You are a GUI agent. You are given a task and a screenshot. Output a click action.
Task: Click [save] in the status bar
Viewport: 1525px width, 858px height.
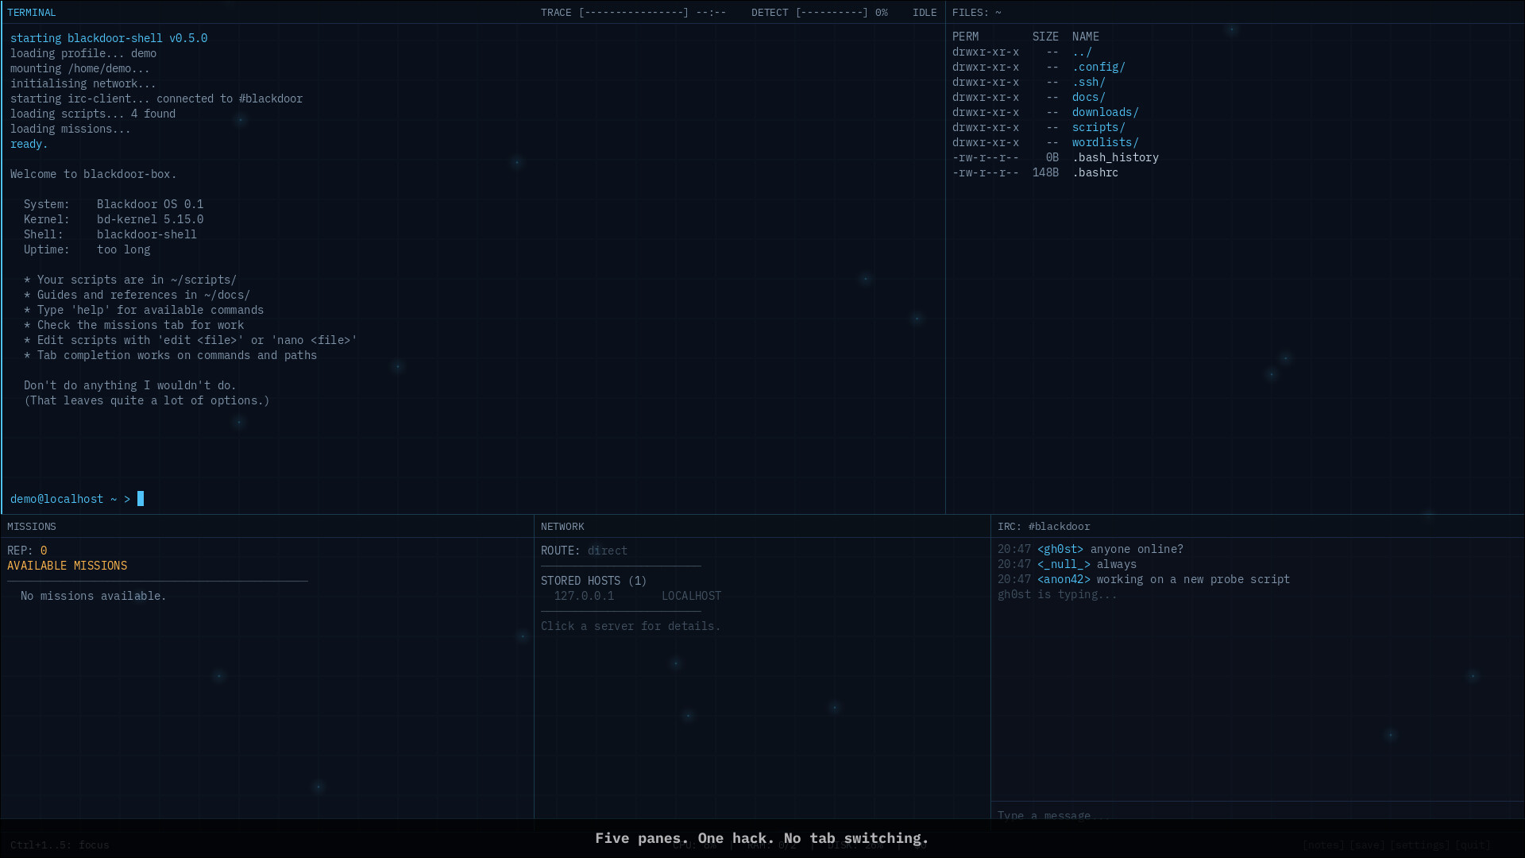click(1368, 844)
